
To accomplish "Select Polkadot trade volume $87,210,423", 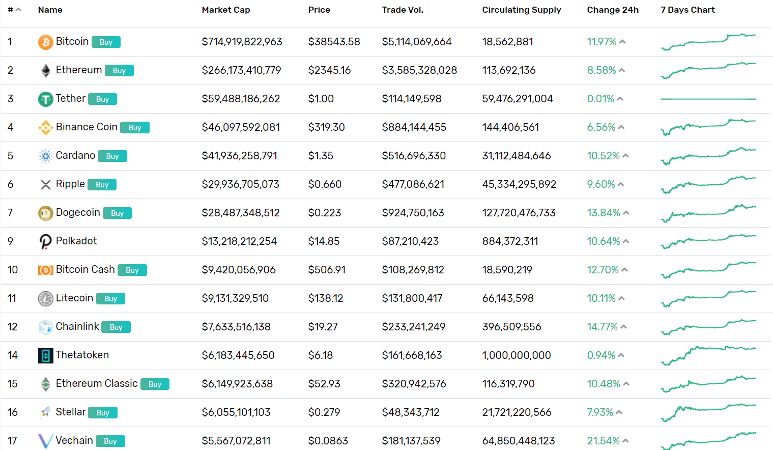I will tap(411, 241).
